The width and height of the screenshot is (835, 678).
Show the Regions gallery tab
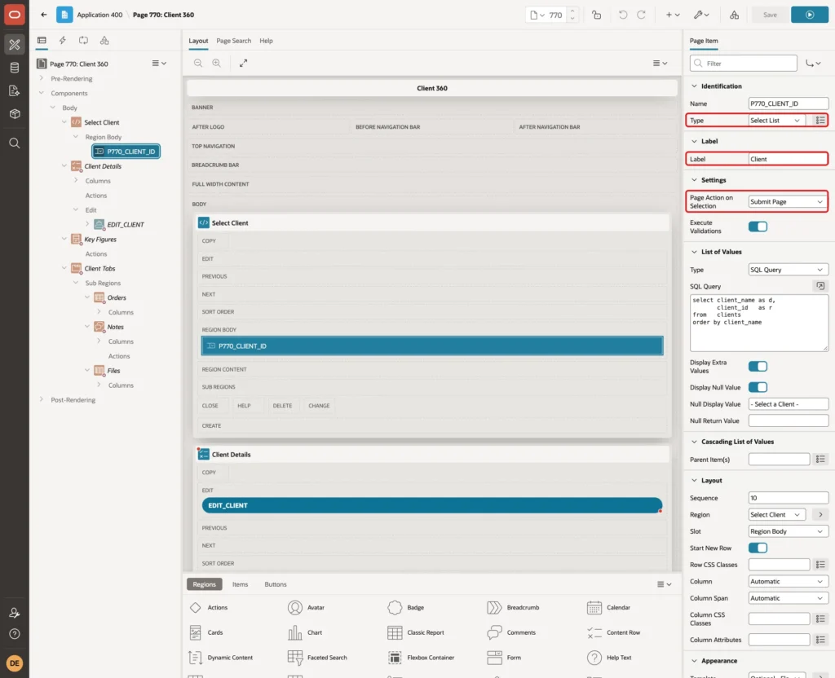point(204,583)
